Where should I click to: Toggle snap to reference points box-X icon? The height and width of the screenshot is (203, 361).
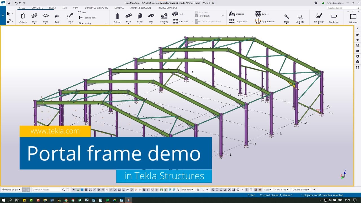(x=213, y=190)
